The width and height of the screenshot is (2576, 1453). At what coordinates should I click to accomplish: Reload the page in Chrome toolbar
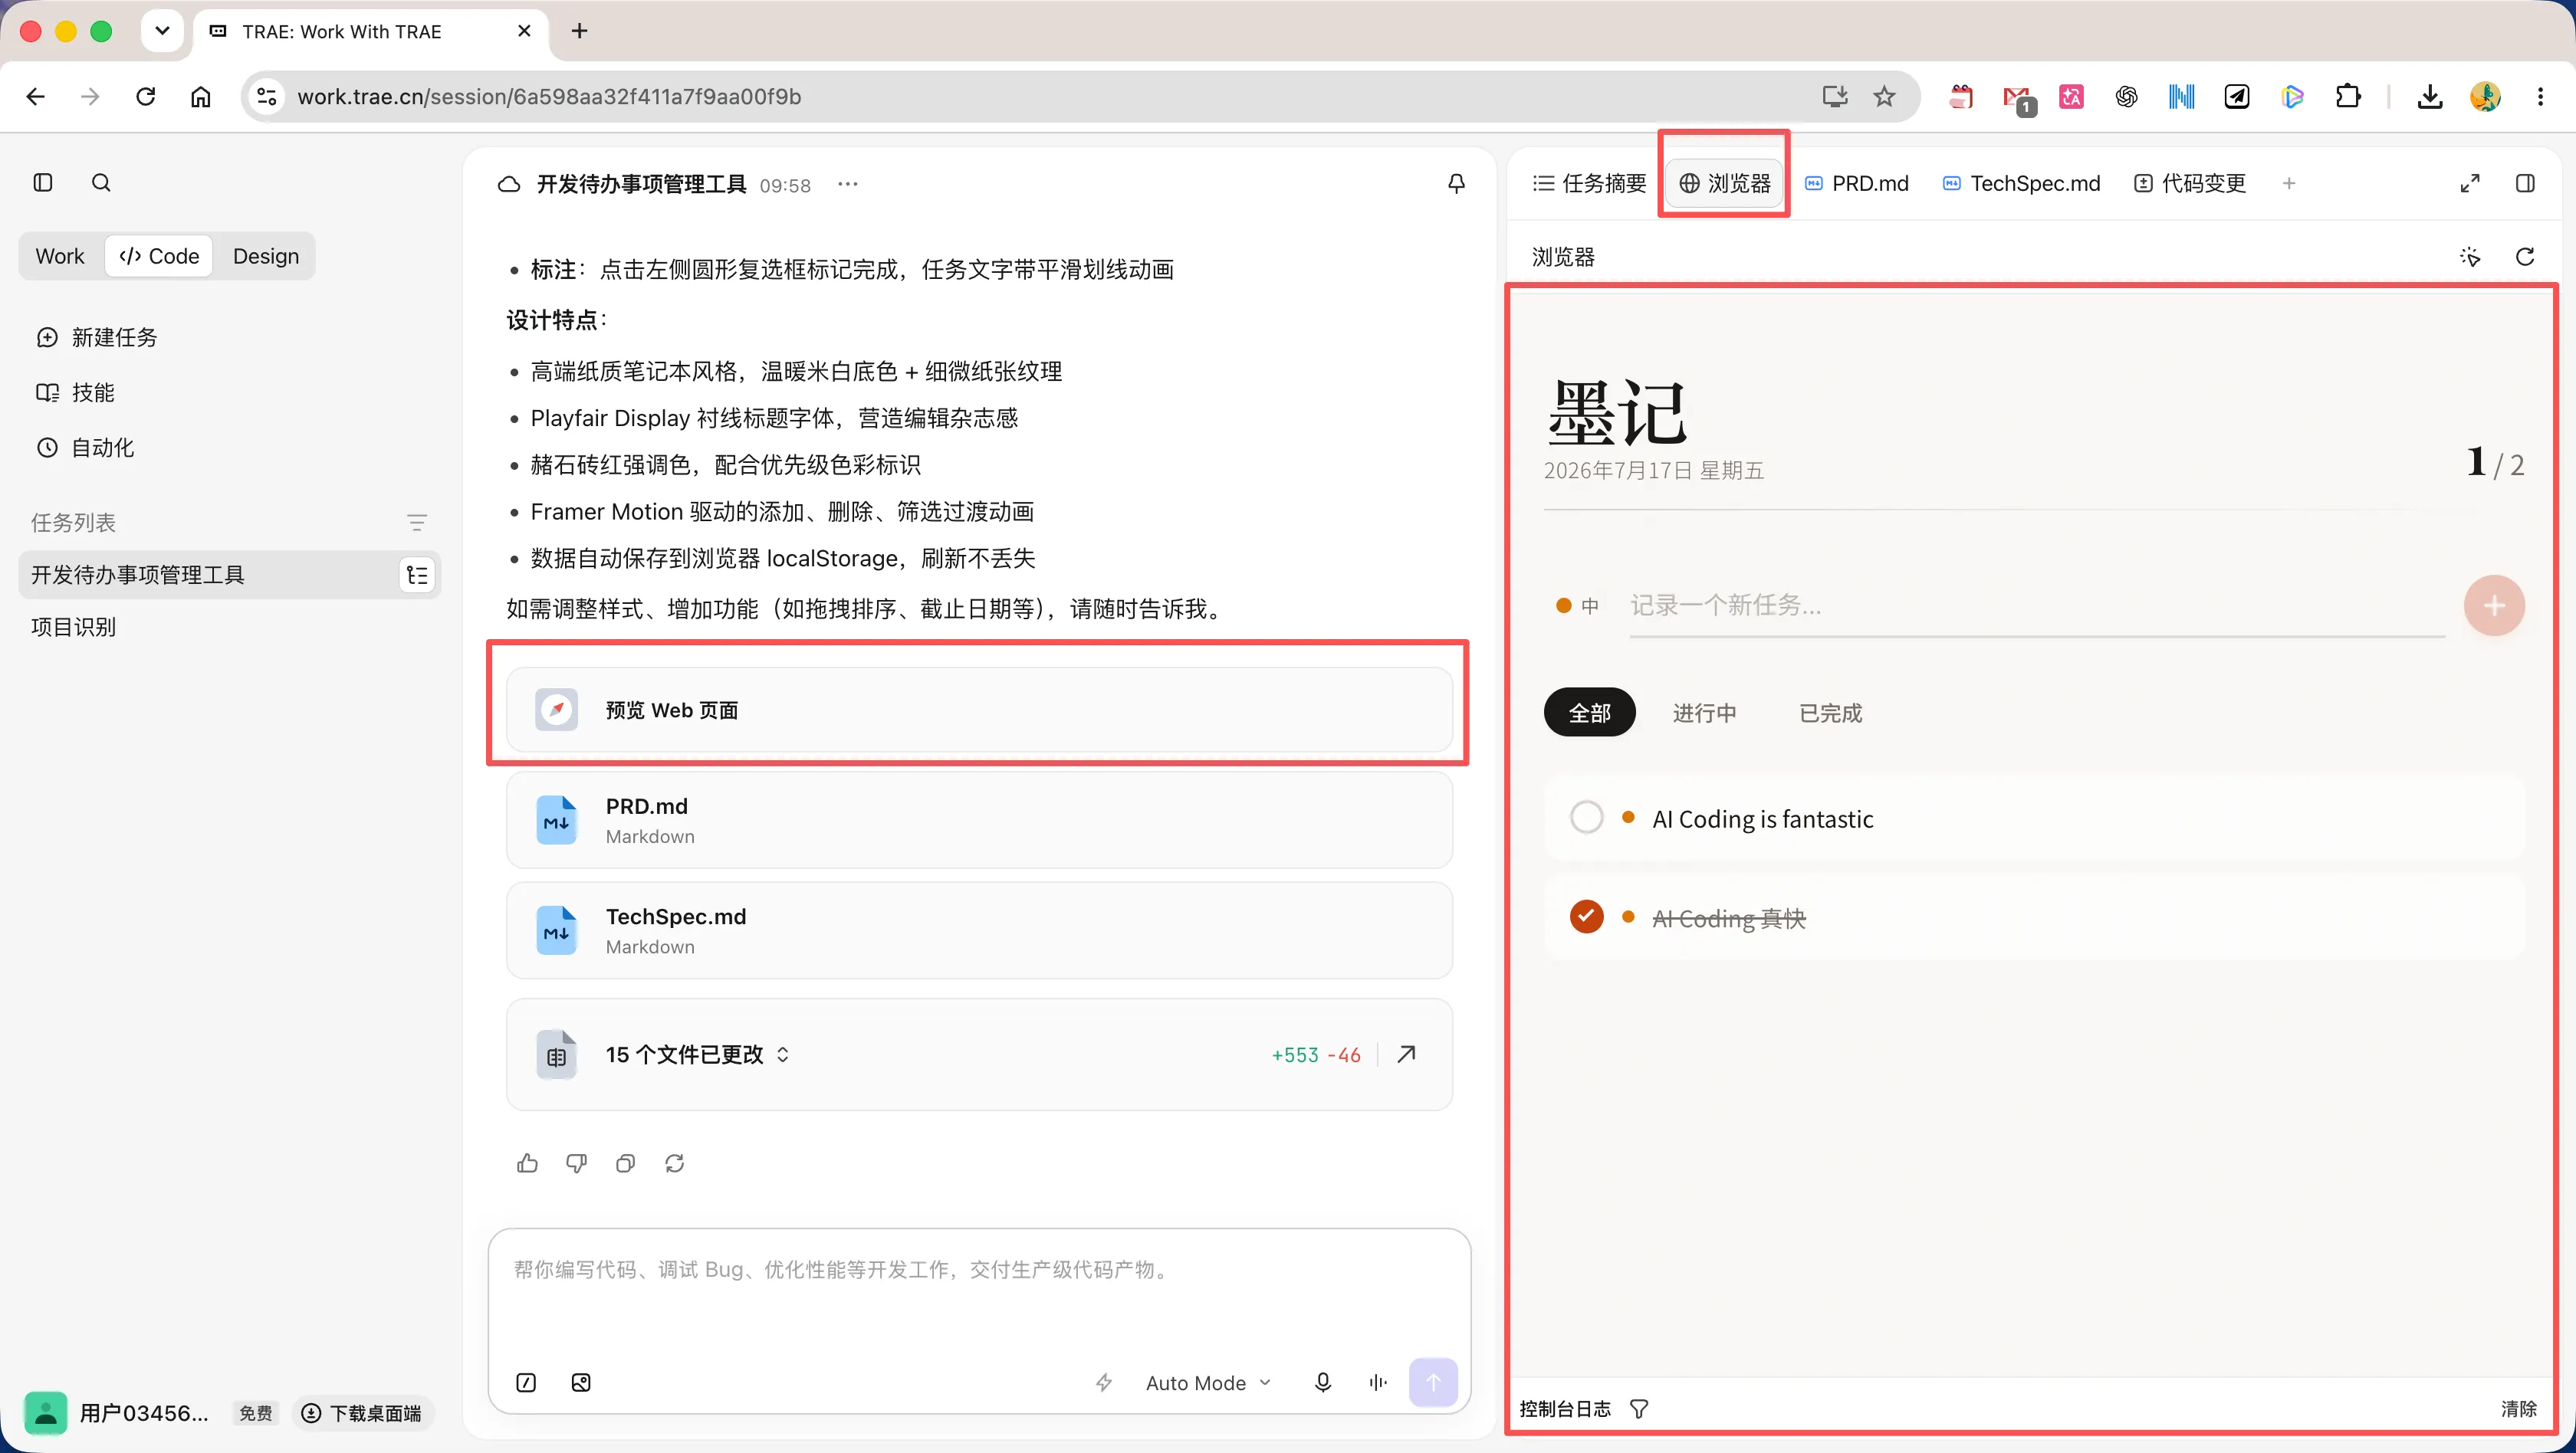pos(146,97)
